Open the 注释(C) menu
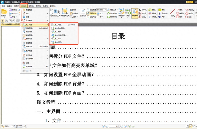 (x=31, y=6)
